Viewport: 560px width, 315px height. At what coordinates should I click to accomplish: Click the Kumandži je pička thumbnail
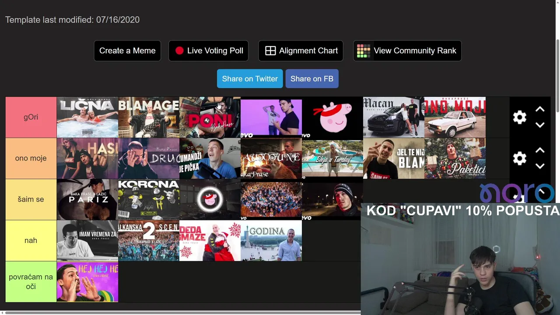[210, 158]
